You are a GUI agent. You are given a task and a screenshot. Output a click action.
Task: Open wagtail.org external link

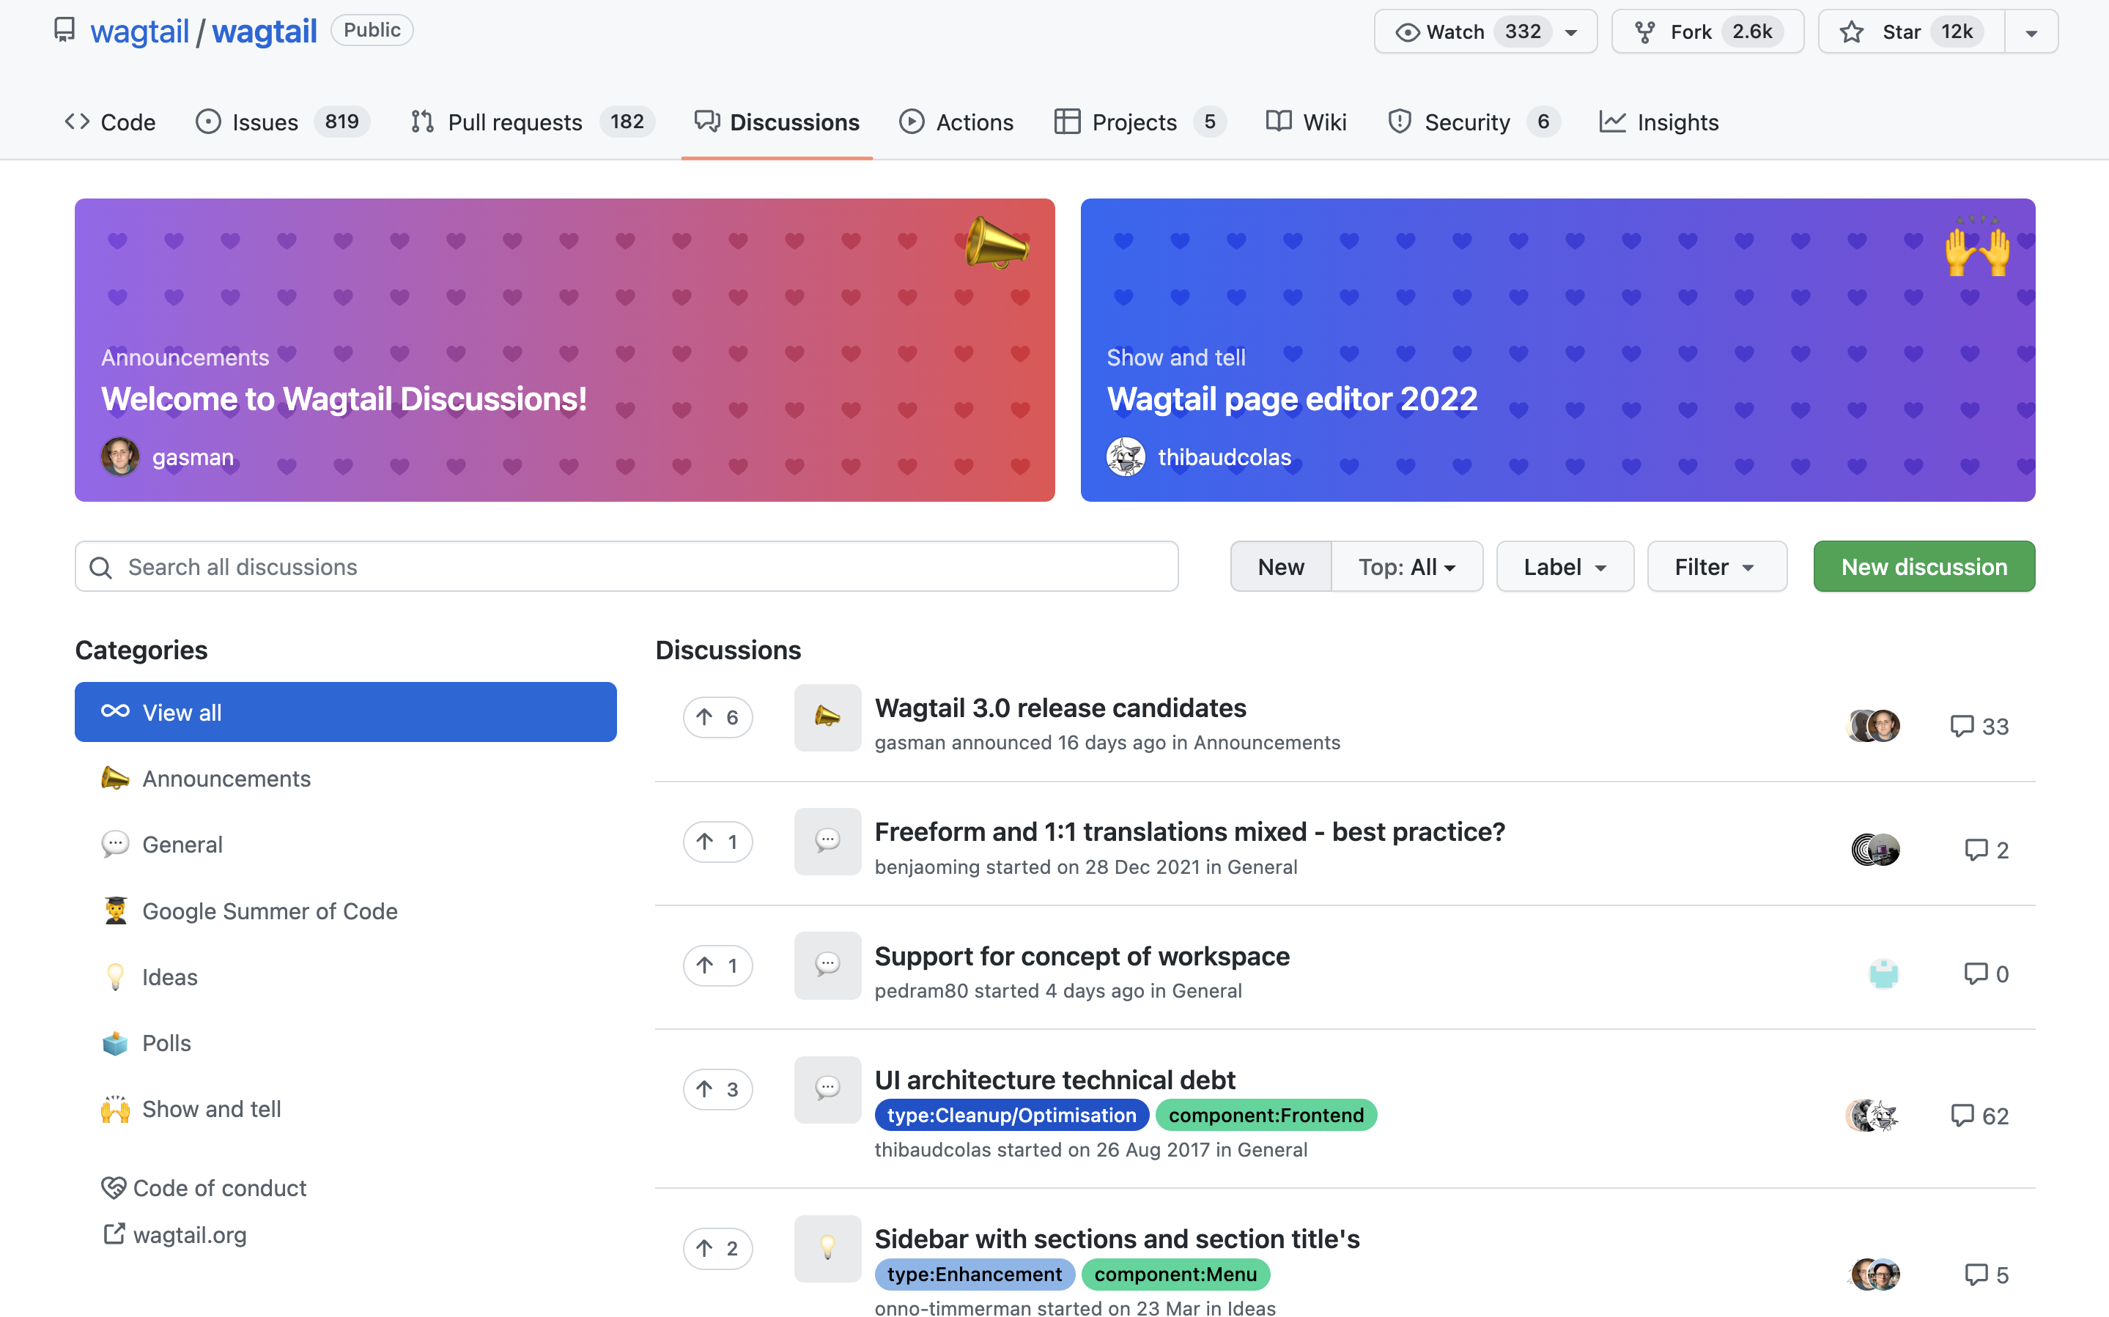click(x=189, y=1234)
